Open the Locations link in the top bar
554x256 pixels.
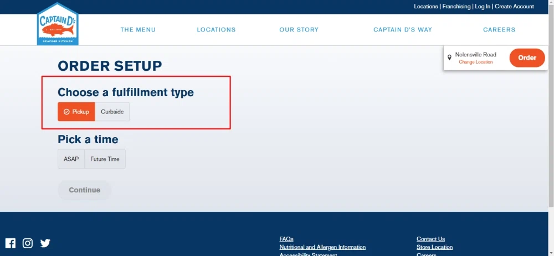425,6
